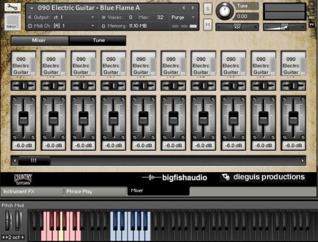
Task: Click the Solo (S) button
Action: [x=208, y=8]
